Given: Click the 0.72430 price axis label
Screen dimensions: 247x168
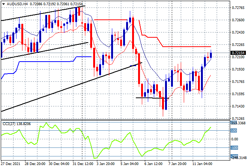Looking at the screenshot, I should [x=238, y=32].
